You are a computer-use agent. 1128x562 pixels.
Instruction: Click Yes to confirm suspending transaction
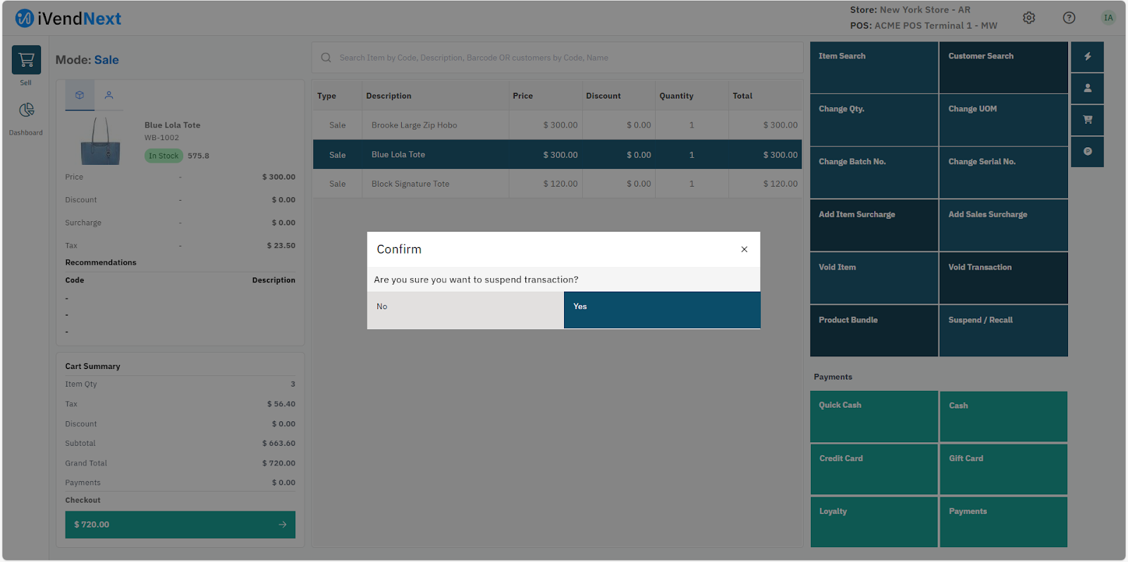coord(661,310)
